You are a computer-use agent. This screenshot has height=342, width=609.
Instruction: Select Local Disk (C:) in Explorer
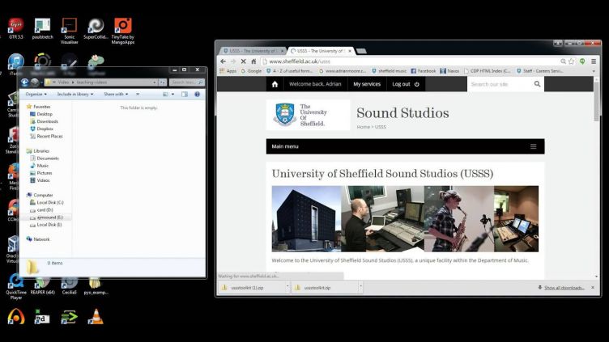tap(47, 202)
